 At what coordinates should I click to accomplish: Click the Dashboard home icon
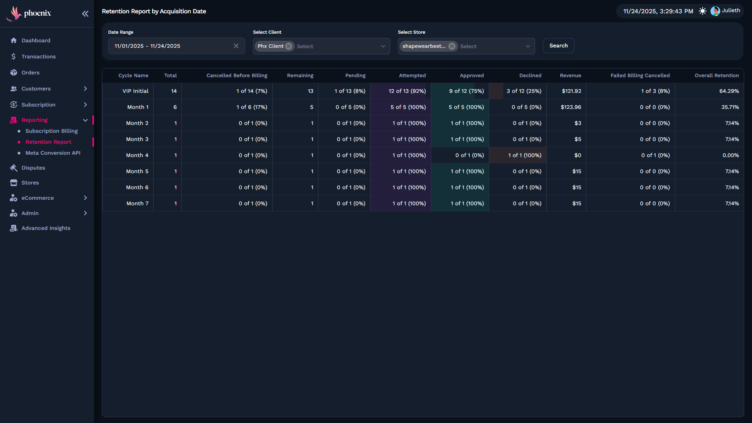(x=14, y=40)
